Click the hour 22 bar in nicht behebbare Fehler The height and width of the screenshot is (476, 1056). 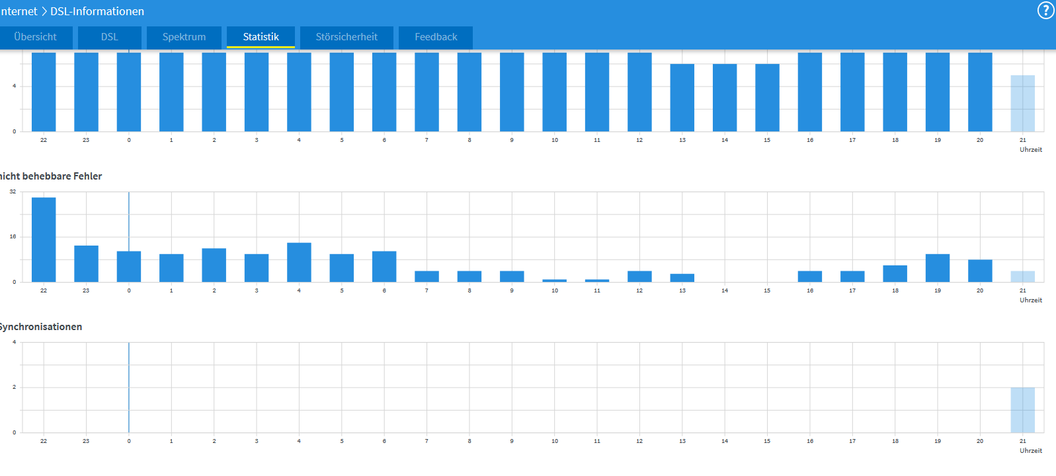44,240
